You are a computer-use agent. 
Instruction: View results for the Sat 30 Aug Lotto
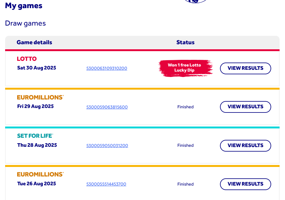click(x=245, y=68)
